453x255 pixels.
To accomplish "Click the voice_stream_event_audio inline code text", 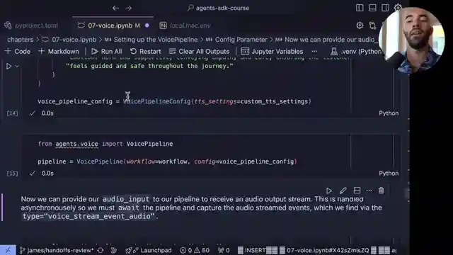I will (x=88, y=216).
